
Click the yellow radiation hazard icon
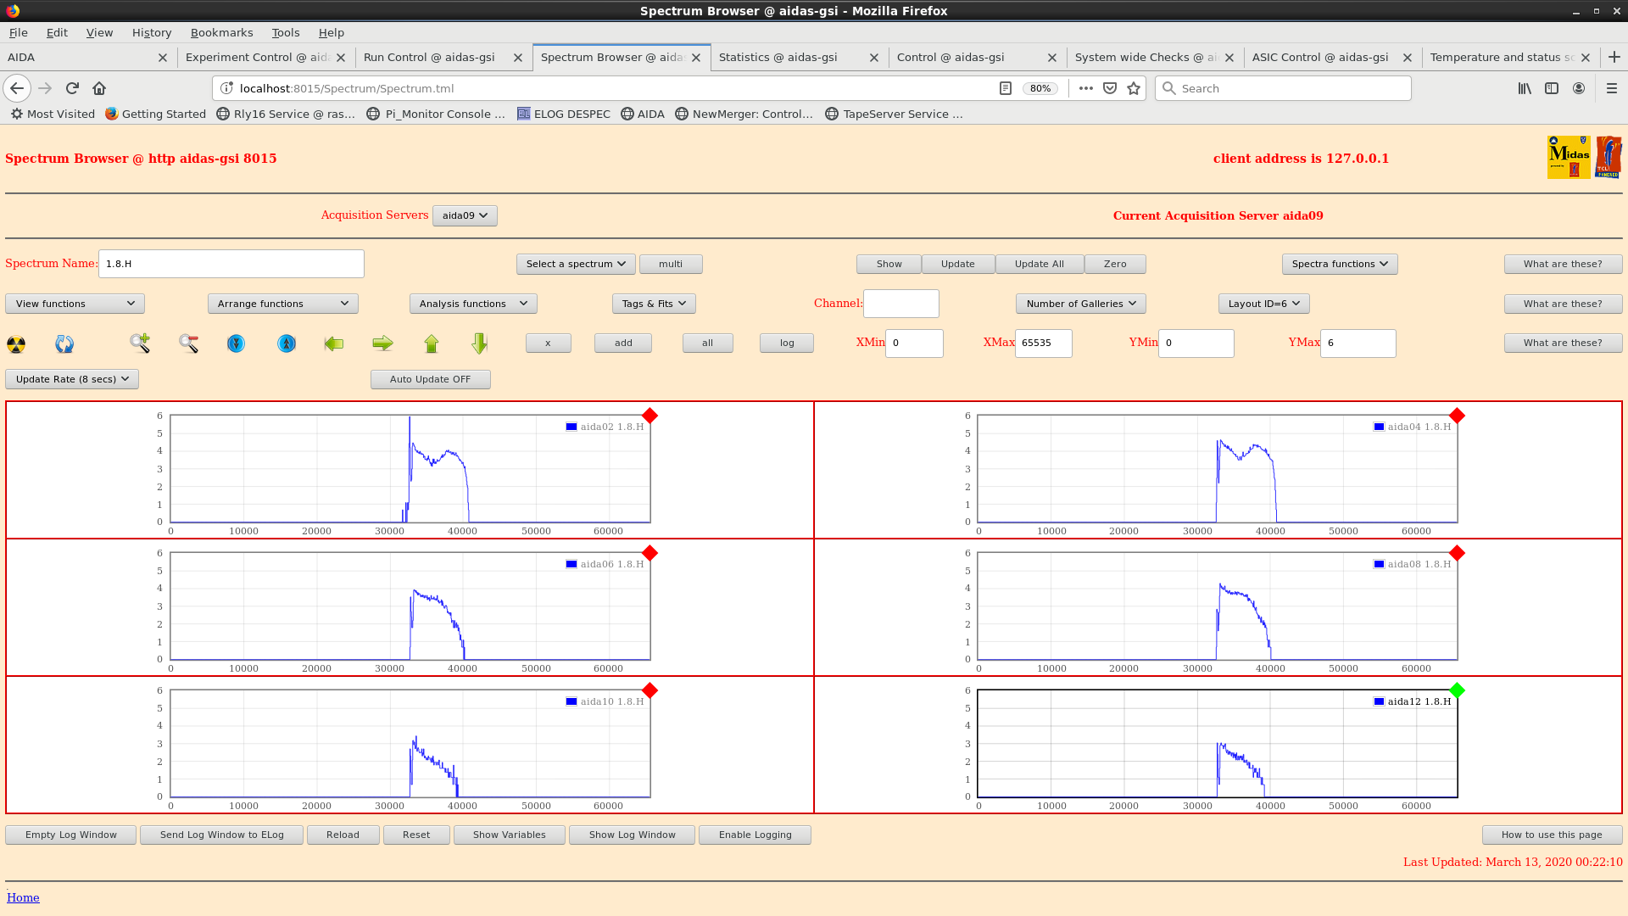click(x=16, y=343)
